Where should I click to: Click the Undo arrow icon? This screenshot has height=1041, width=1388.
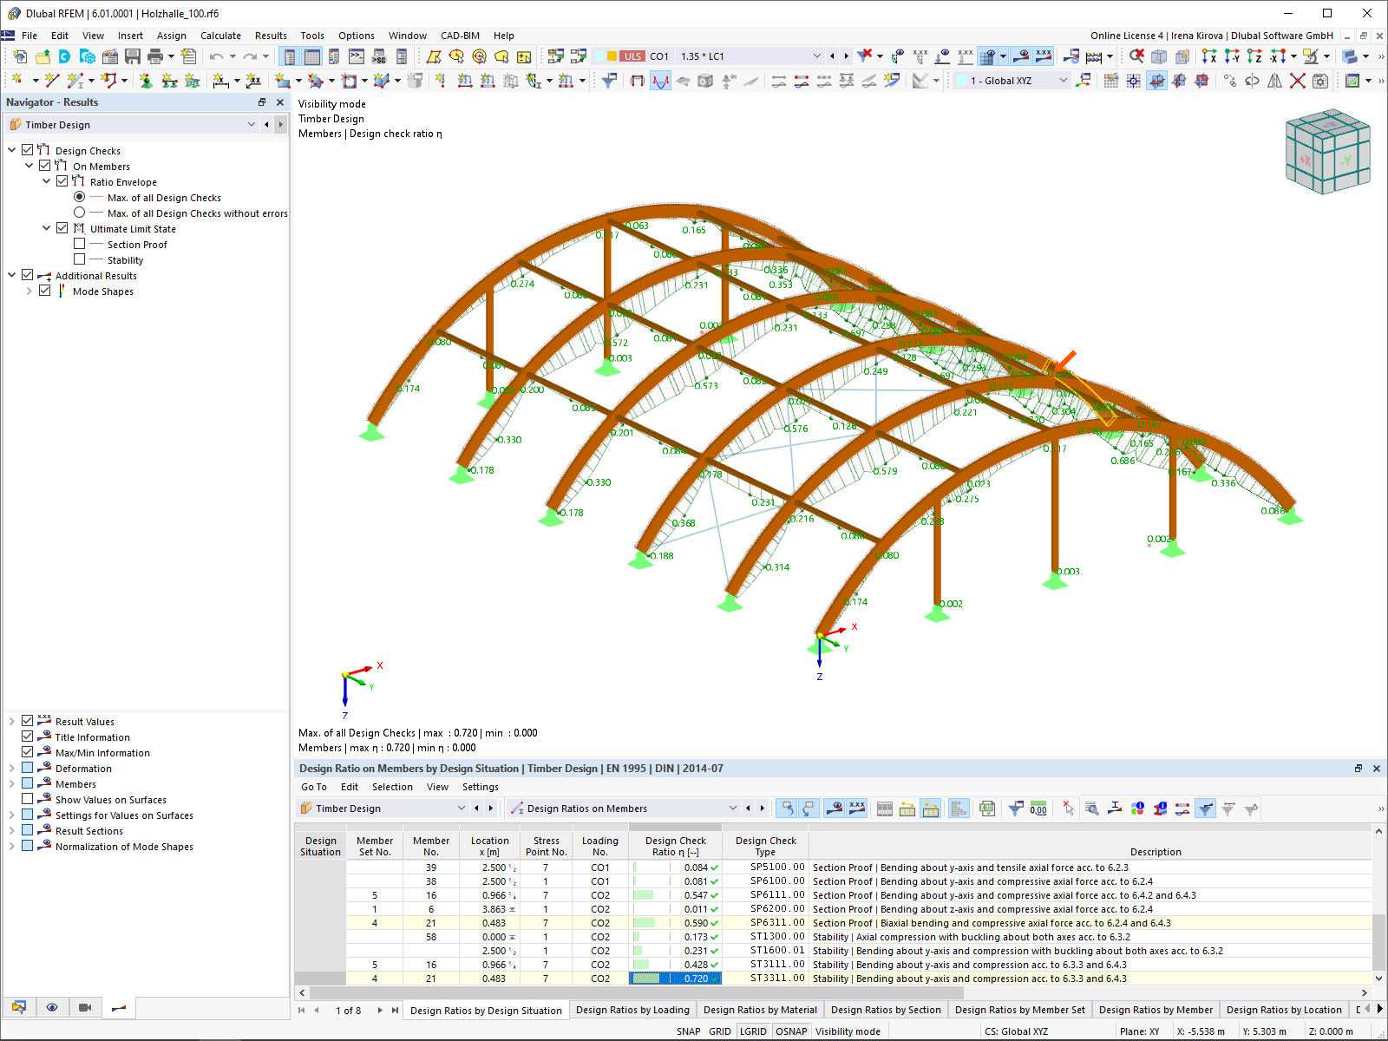(x=216, y=56)
